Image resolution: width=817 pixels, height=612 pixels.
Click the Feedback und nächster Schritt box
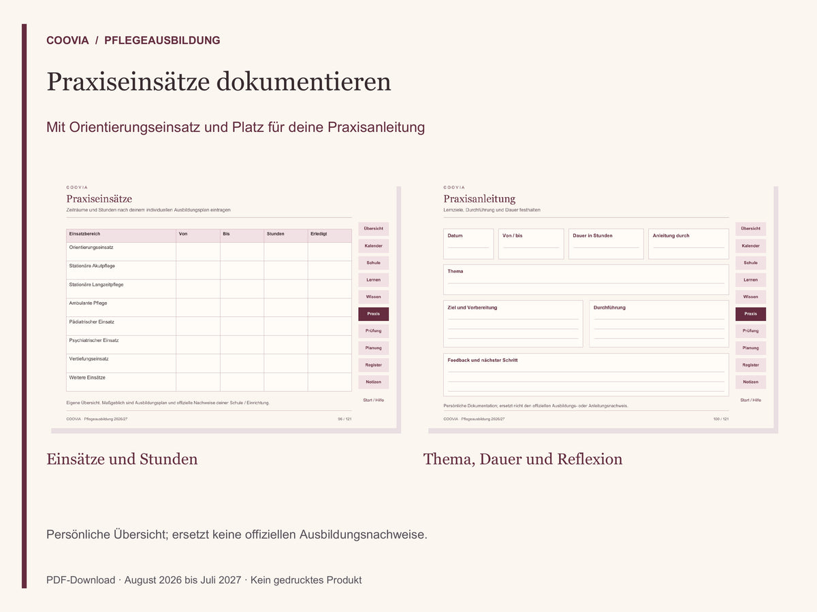pos(586,375)
